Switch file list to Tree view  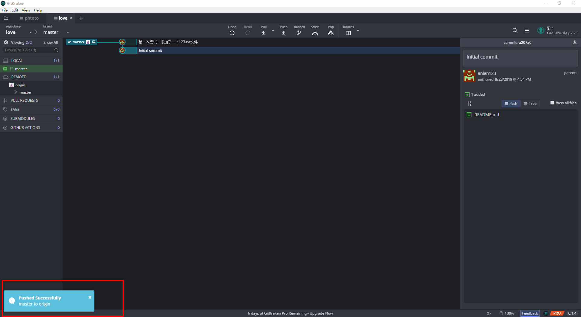tap(530, 104)
